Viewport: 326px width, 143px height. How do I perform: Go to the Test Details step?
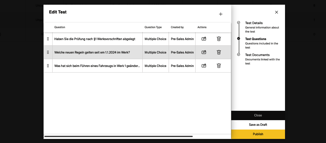(x=254, y=23)
